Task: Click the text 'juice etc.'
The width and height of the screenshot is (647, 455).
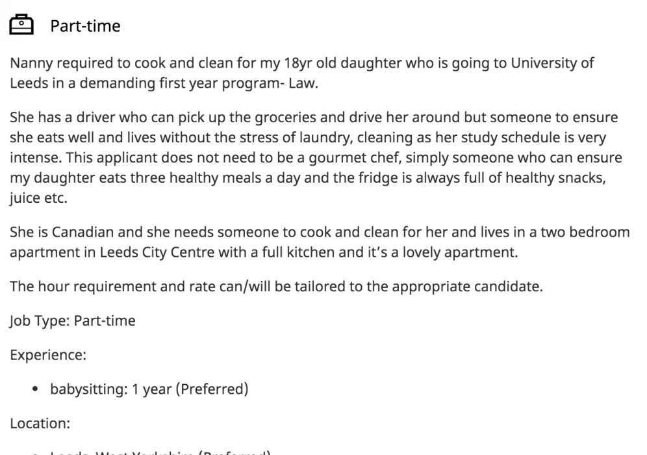Action: coord(38,198)
